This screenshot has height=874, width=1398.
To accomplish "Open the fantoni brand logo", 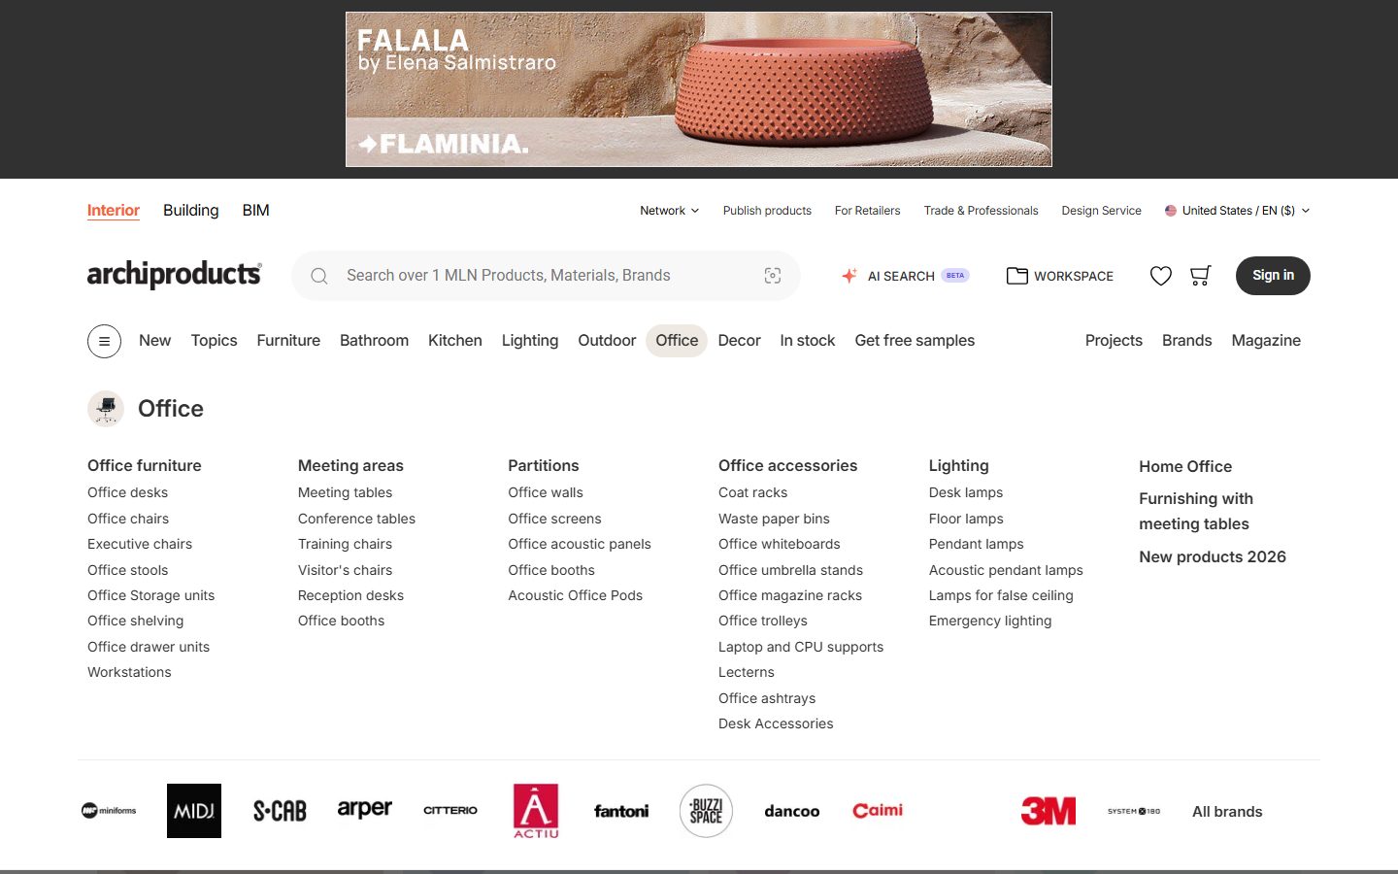I will [x=621, y=811].
